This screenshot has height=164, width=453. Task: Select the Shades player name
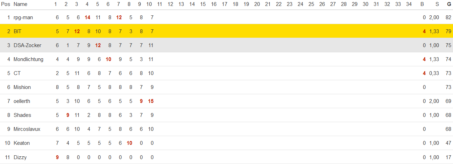coord(22,115)
